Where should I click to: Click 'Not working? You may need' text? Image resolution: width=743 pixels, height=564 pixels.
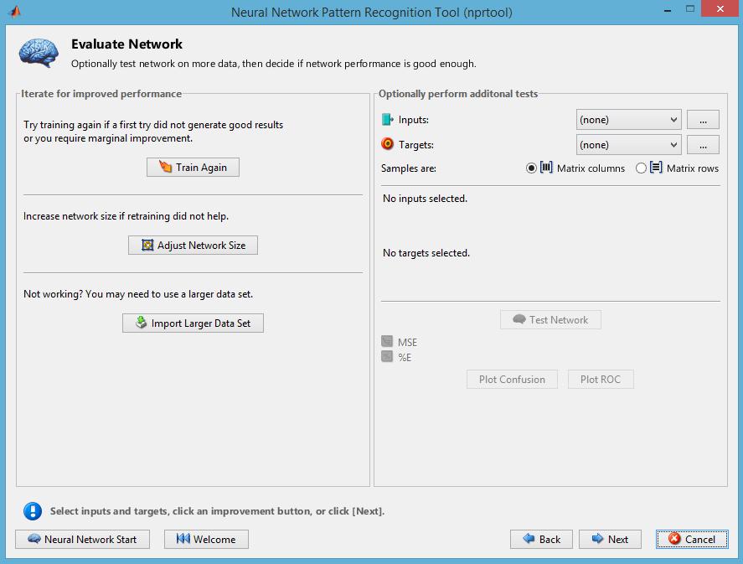(138, 294)
